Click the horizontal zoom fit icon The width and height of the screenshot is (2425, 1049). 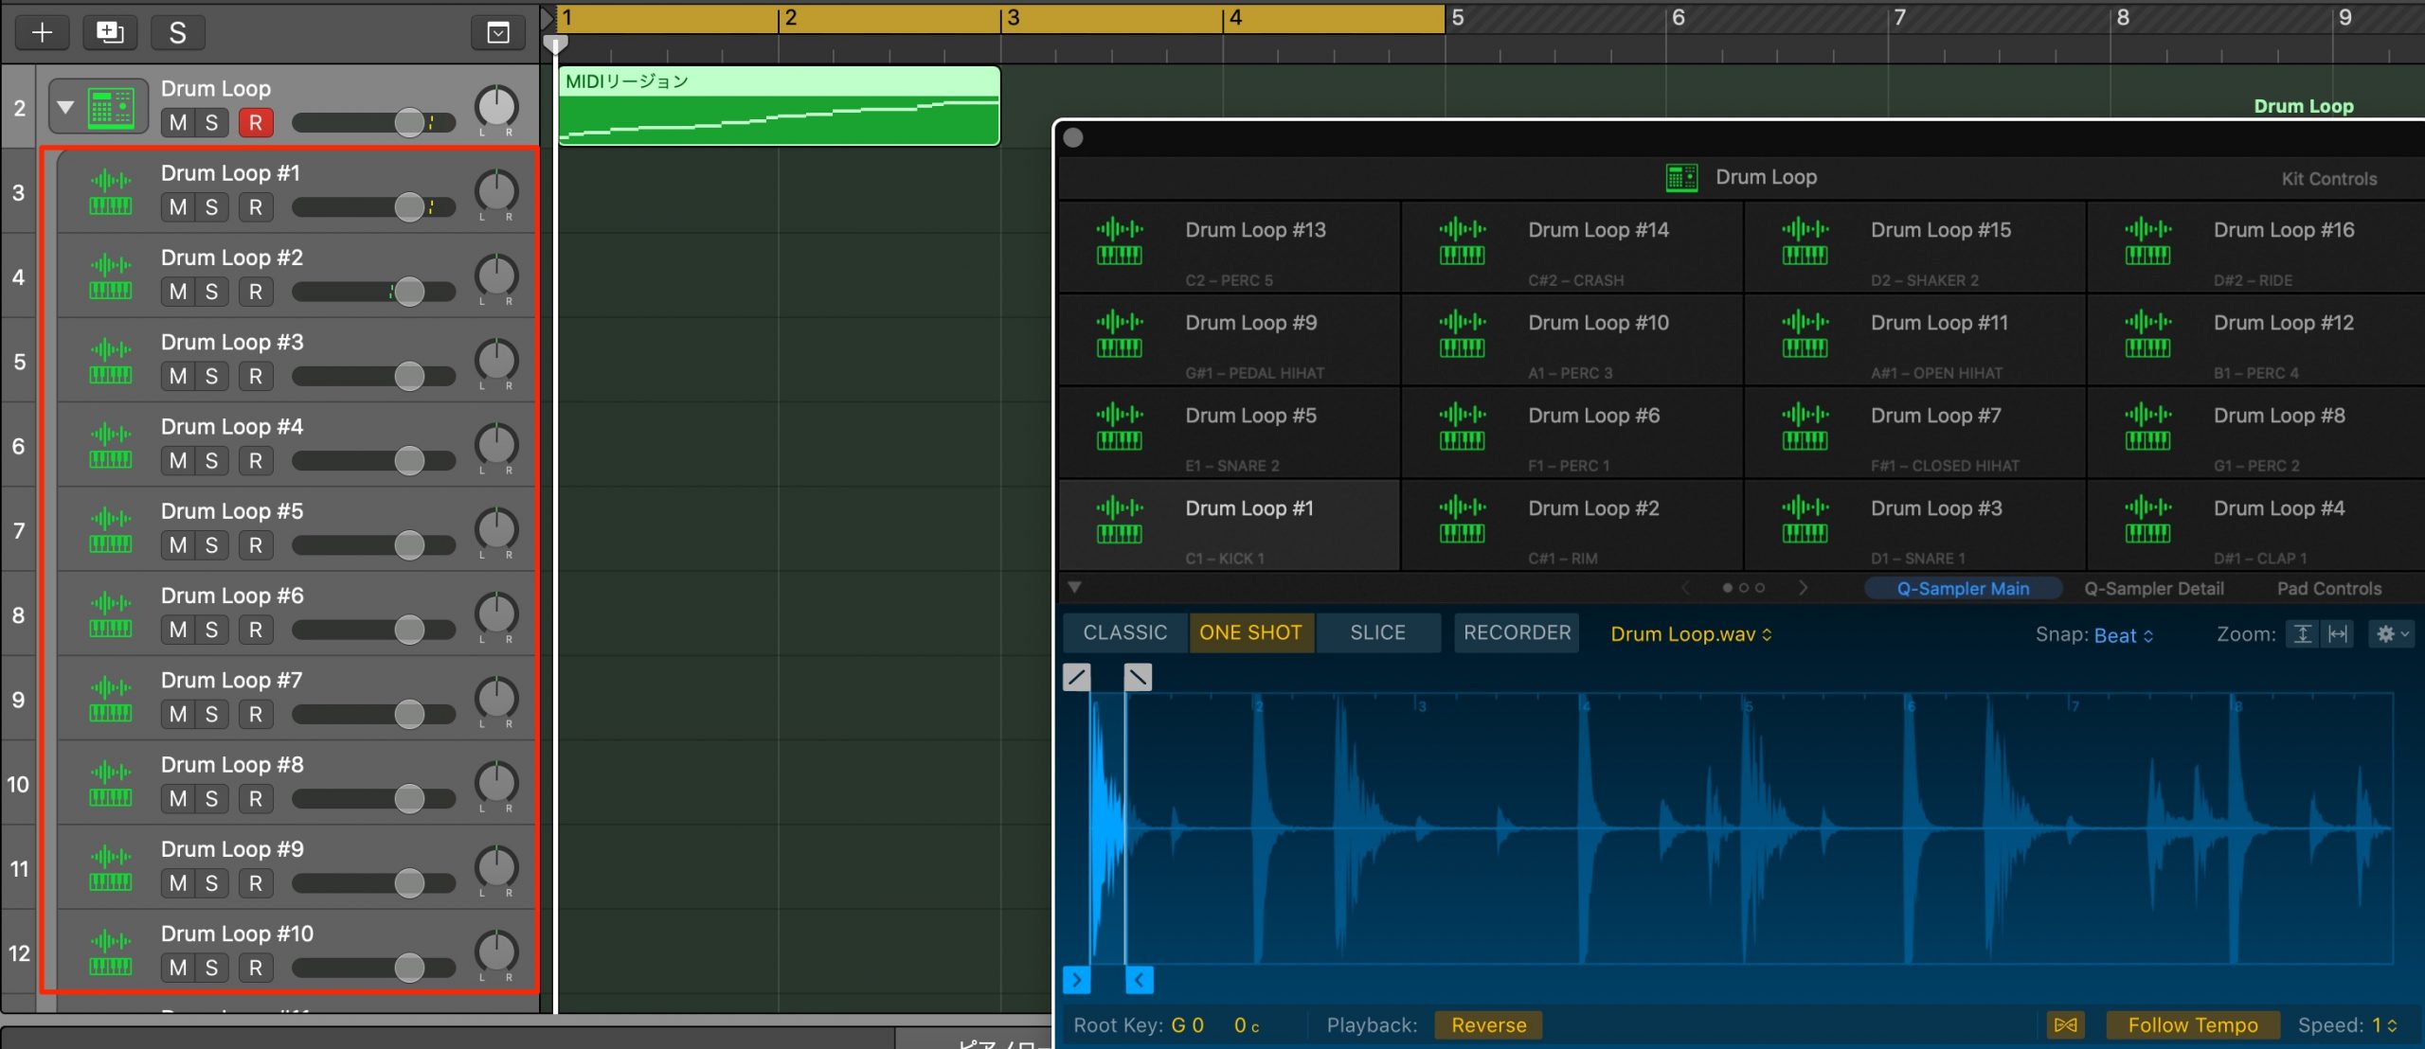pyautogui.click(x=2338, y=633)
